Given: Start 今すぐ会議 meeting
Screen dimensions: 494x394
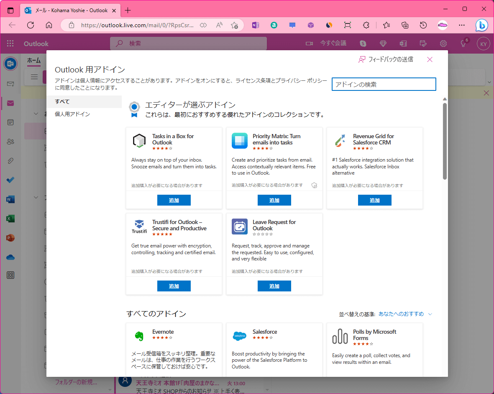Looking at the screenshot, I should (x=326, y=43).
